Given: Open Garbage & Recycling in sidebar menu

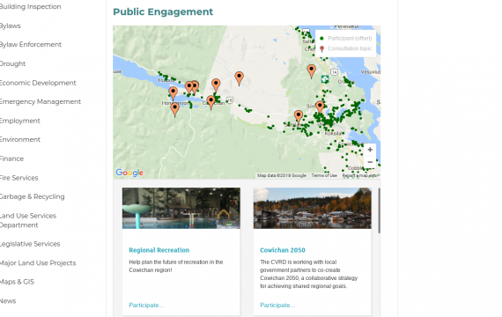Looking at the screenshot, I should click(x=32, y=196).
